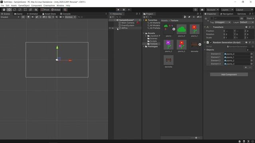Open the Layout dropdown

(x=244, y=10)
